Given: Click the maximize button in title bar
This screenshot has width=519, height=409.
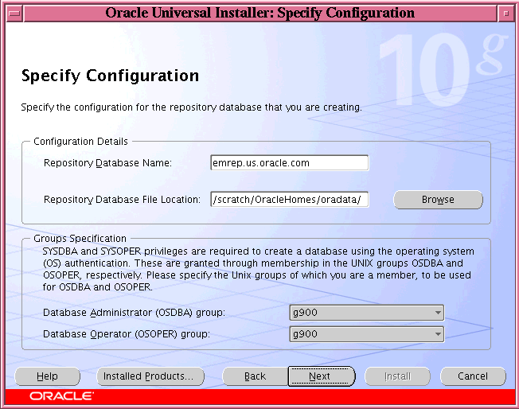Looking at the screenshot, I should [505, 14].
